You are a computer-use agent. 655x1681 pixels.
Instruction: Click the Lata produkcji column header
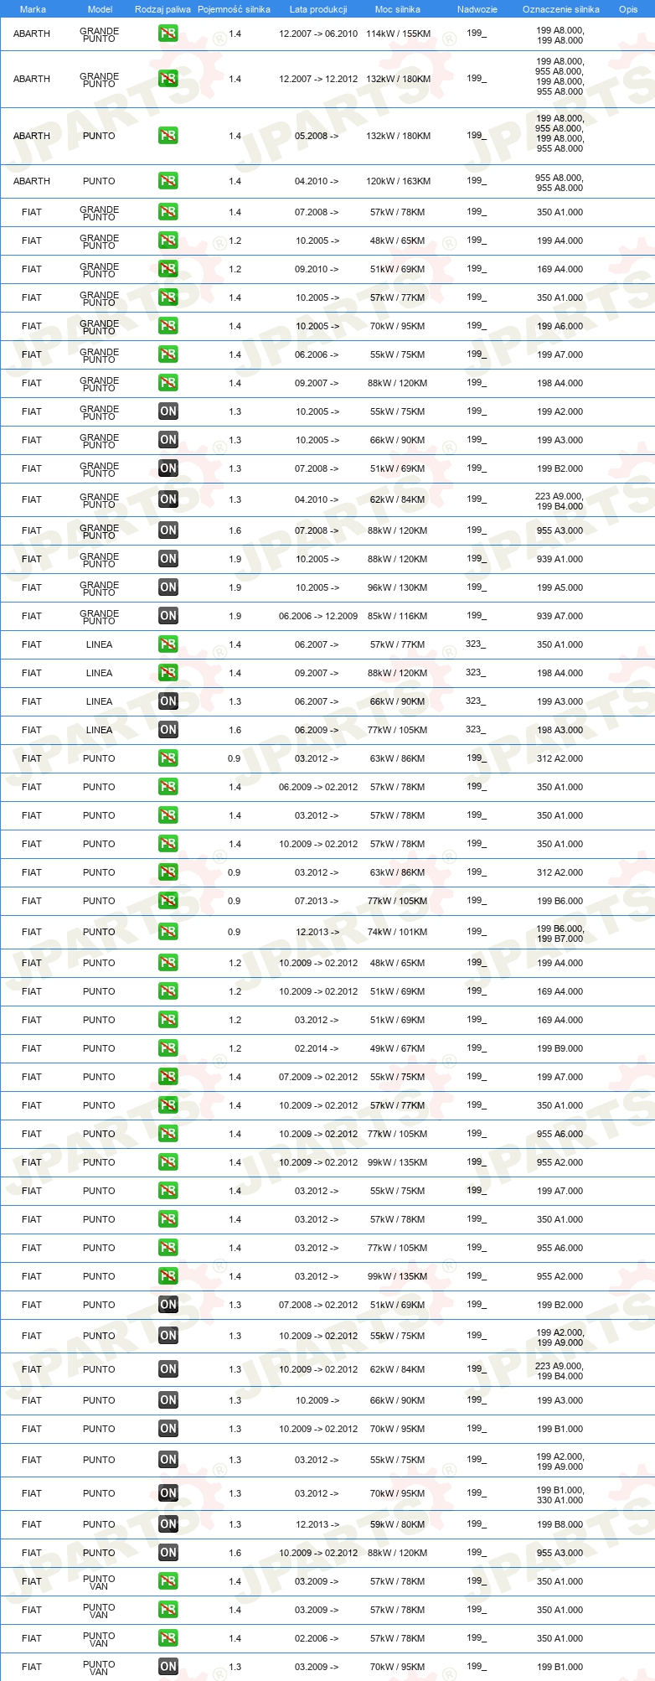[317, 9]
